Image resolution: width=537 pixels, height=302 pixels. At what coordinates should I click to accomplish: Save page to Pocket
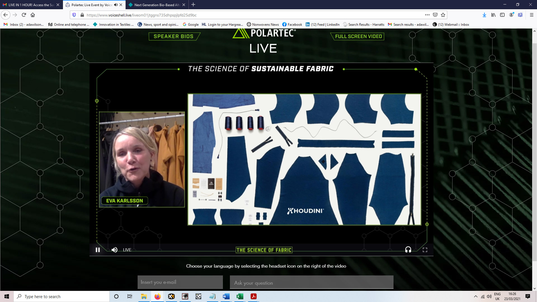(435, 15)
